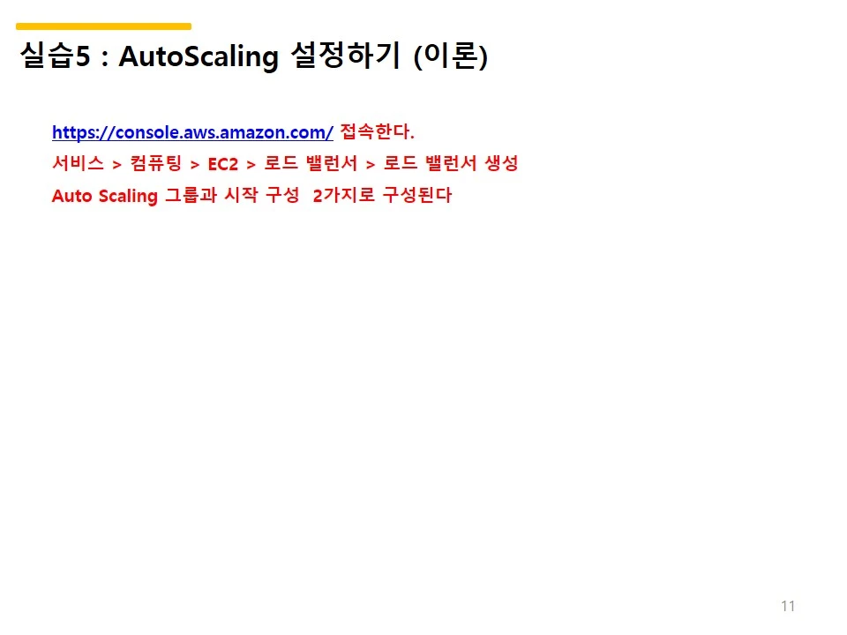
Task: Click the AutoScaling word in the title
Action: [x=199, y=56]
